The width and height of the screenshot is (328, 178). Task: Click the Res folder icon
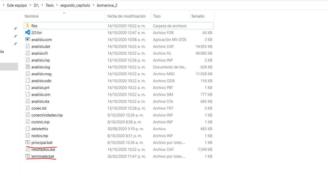(27, 26)
